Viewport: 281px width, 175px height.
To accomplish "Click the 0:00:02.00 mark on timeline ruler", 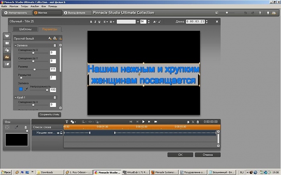I will point(141,127).
